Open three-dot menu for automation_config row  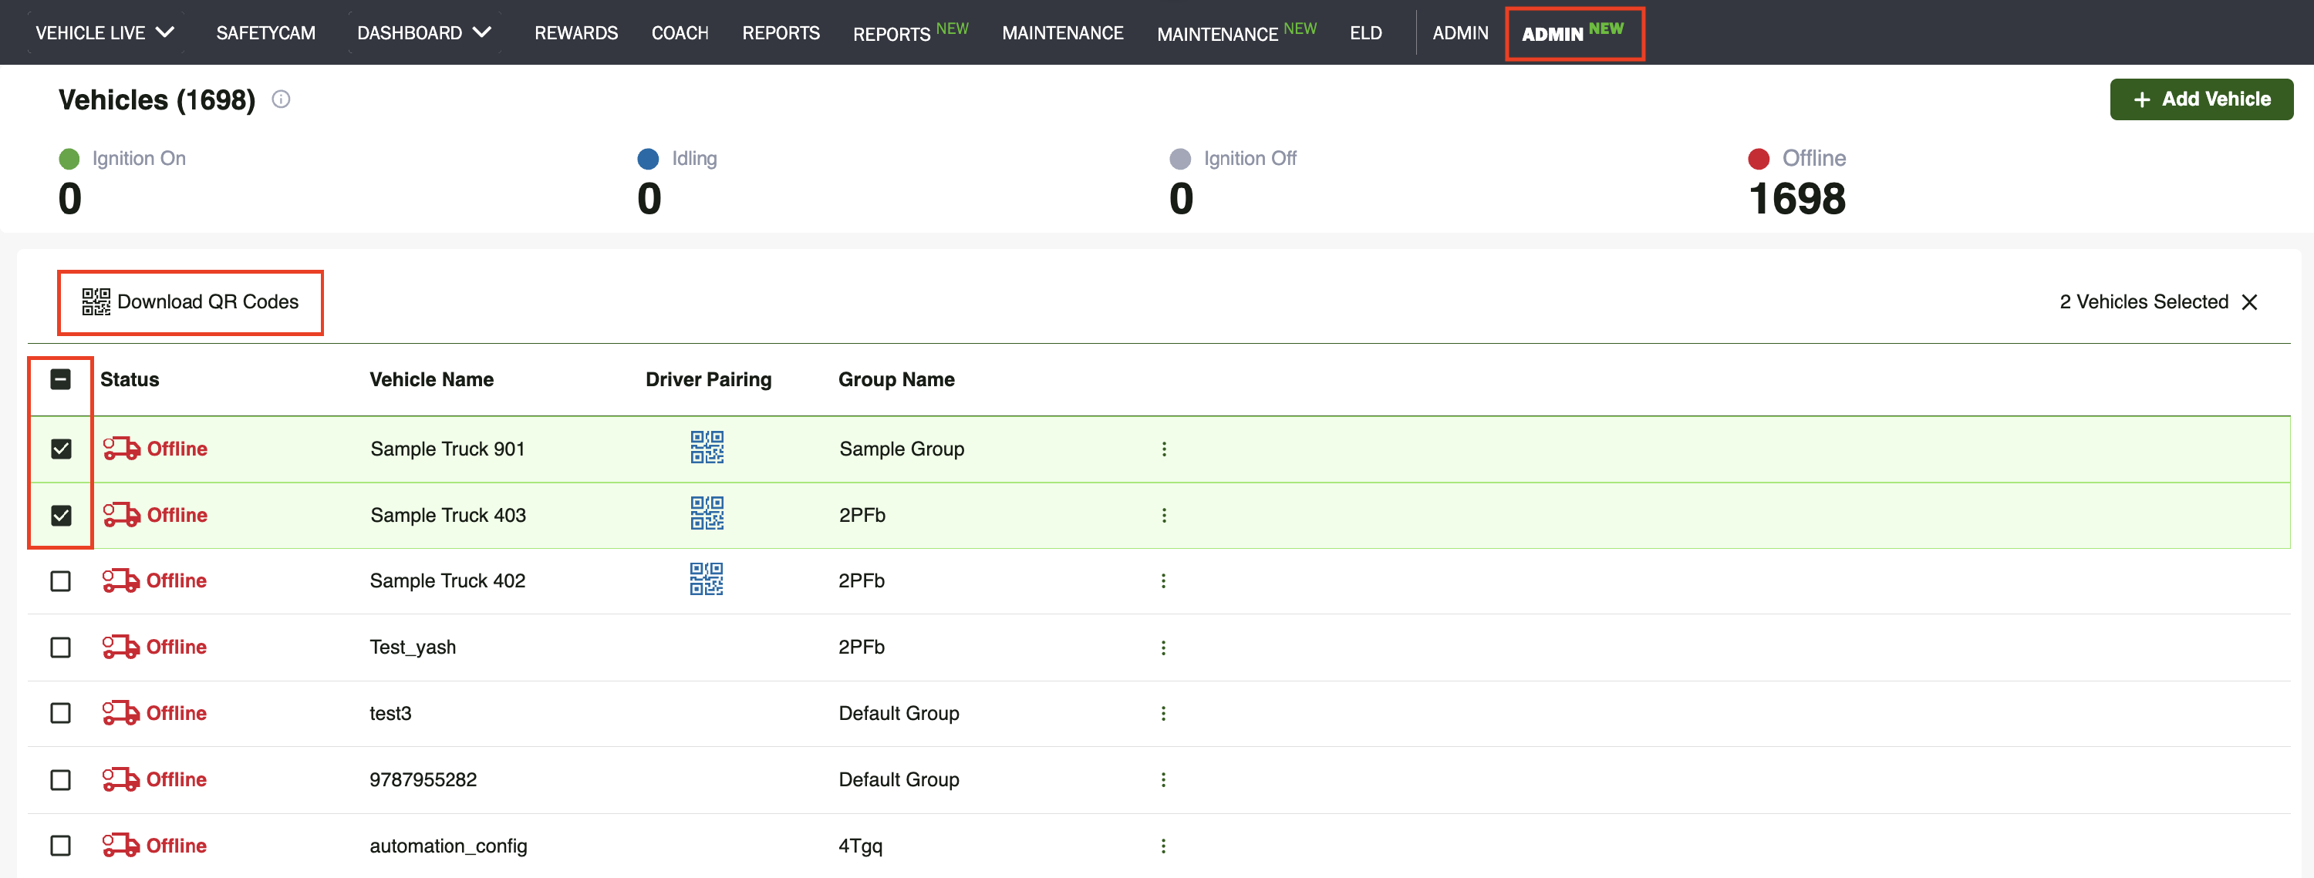[x=1163, y=846]
